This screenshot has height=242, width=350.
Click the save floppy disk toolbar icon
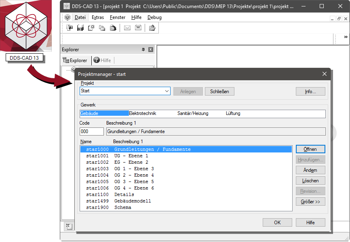[80, 28]
